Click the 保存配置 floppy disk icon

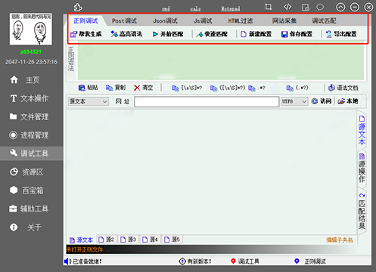(284, 34)
